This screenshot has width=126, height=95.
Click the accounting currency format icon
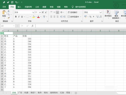pyautogui.click(x=85, y=17)
